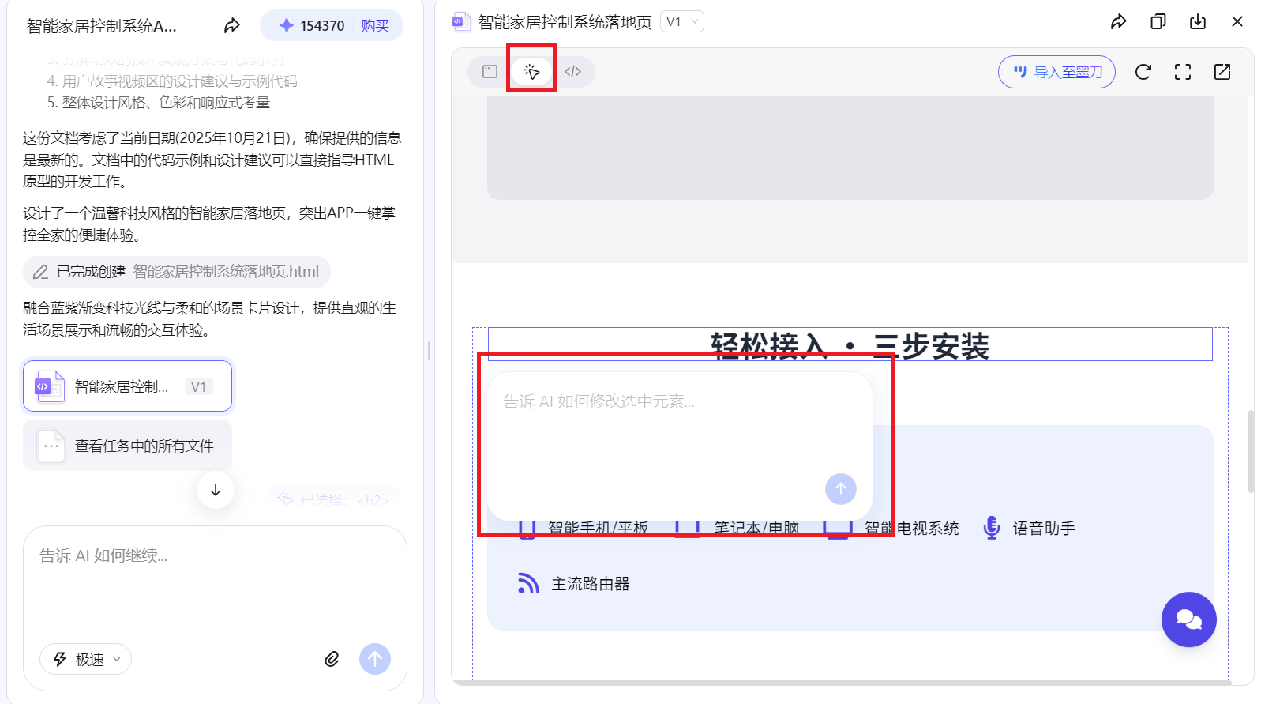
Task: Switch to the page preview mode
Action: tap(490, 72)
